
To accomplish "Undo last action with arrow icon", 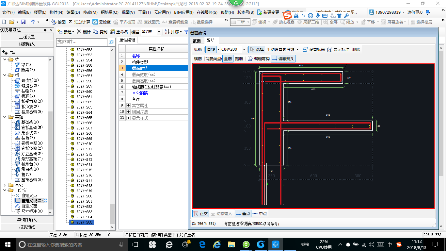I will [33, 22].
